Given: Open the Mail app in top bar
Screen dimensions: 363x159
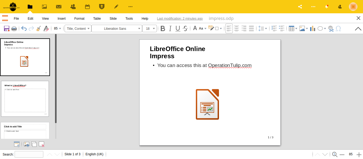Looking at the screenshot, I should [59, 7].
